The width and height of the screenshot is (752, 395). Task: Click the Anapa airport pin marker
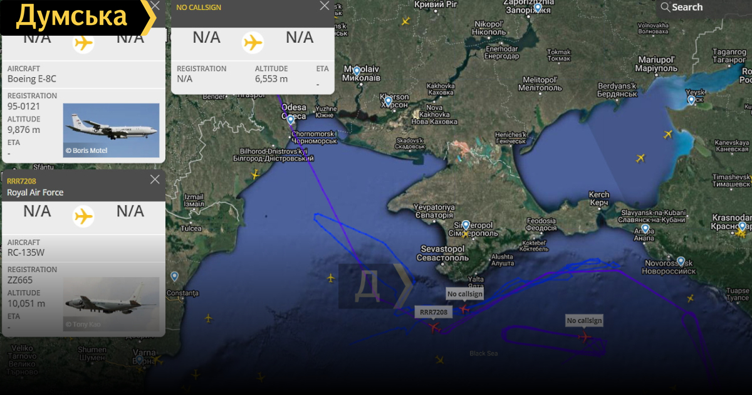coord(645,229)
